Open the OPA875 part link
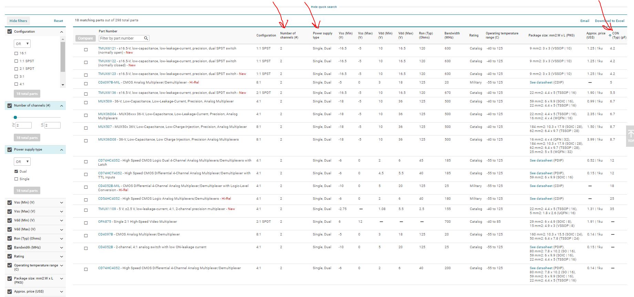This screenshot has height=297, width=634. click(x=105, y=222)
